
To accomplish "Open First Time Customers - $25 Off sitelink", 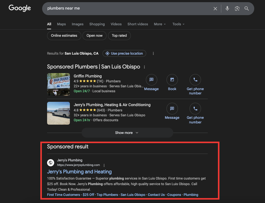I will click(x=71, y=195).
